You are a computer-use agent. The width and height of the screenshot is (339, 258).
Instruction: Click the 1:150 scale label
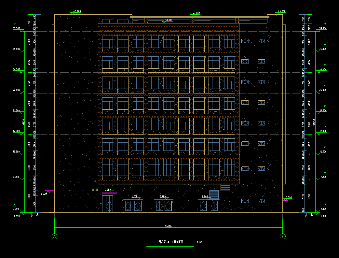pos(199,242)
